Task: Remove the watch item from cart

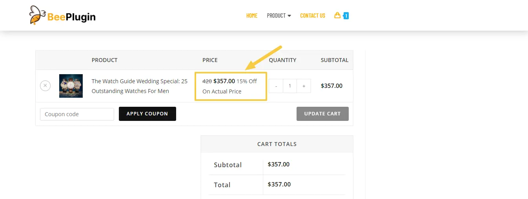Action: (x=45, y=86)
